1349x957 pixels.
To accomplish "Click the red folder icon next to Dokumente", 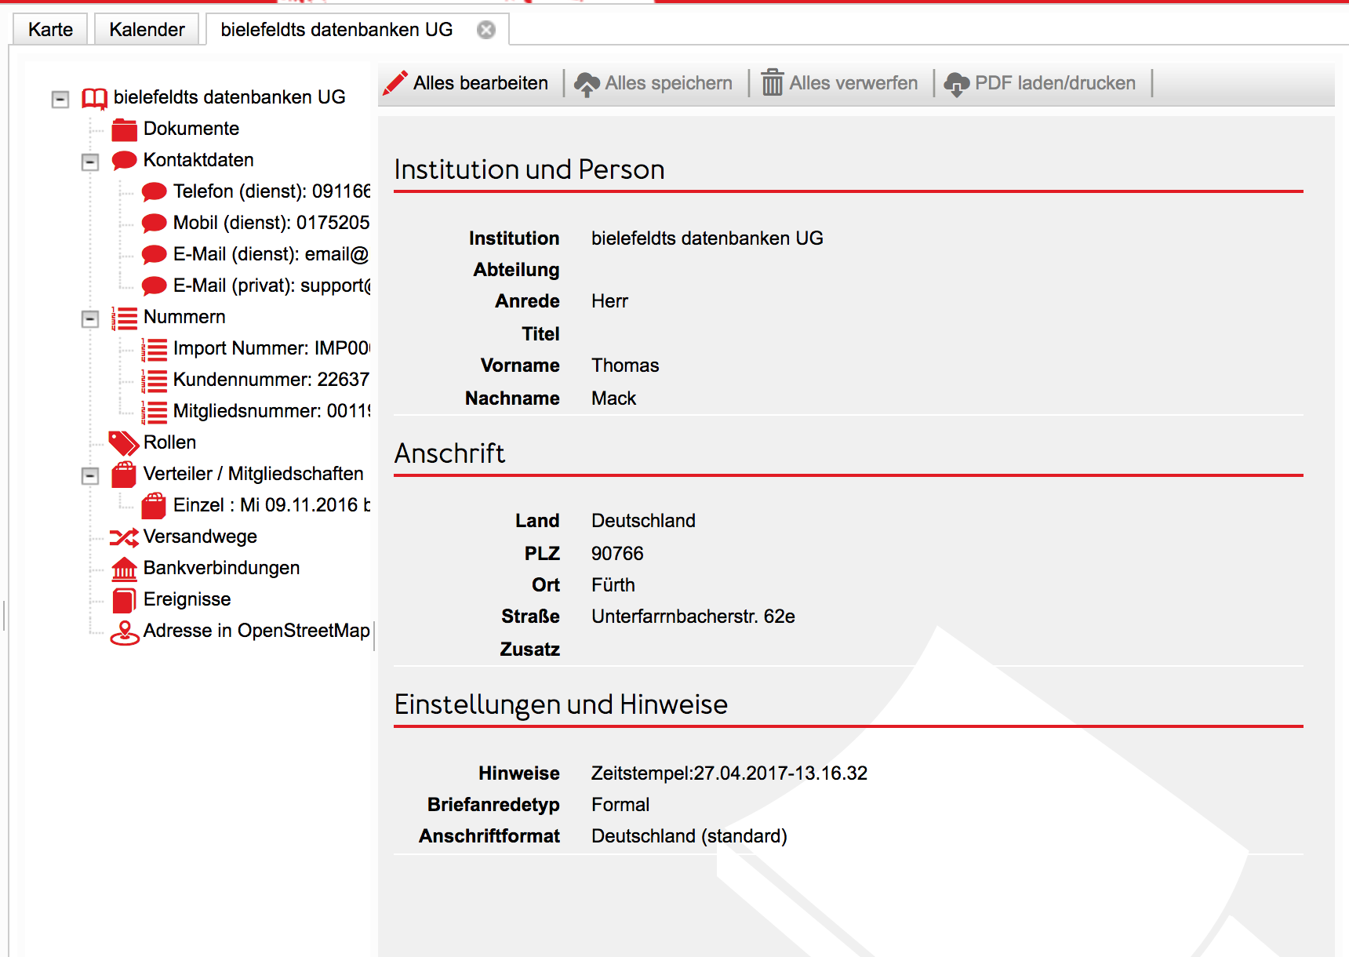I will pyautogui.click(x=124, y=129).
